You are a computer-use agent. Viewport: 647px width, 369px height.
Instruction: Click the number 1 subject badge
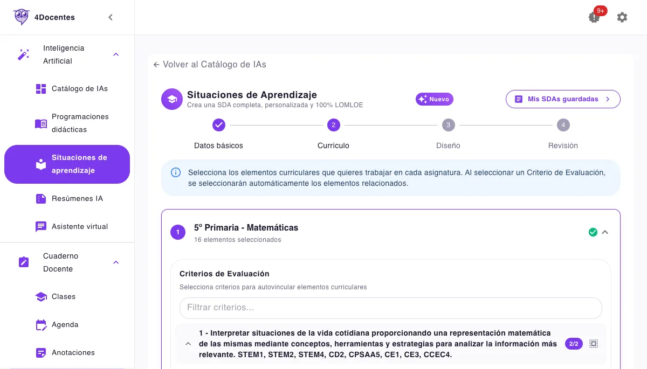point(178,233)
